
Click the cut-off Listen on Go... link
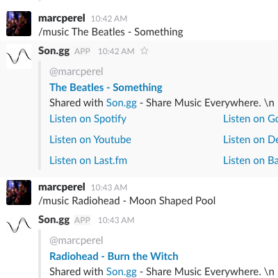[250, 119]
